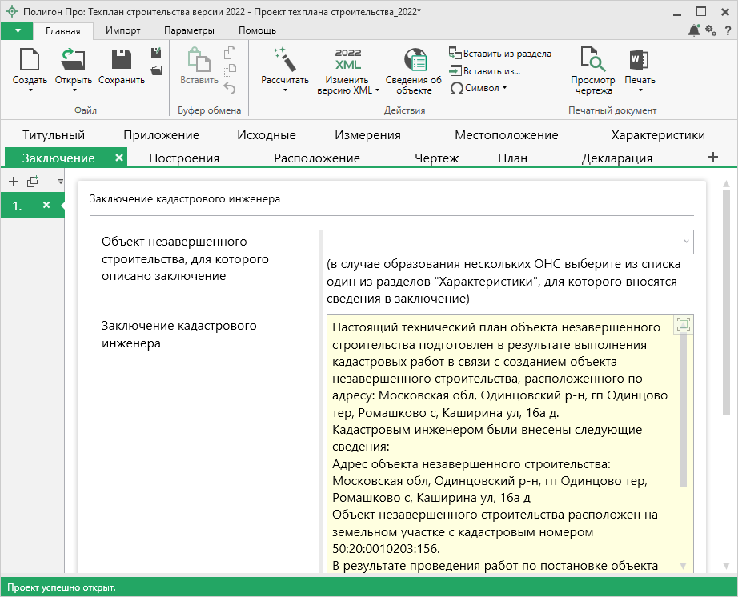Click the Сохранить floppy disk icon
Image resolution: width=738 pixels, height=597 pixels.
click(122, 61)
